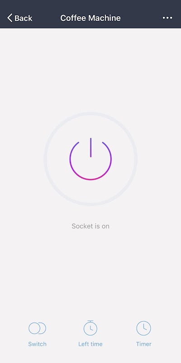The image size is (181, 363).
Task: Tap the Socket is on status text
Action: (90, 226)
